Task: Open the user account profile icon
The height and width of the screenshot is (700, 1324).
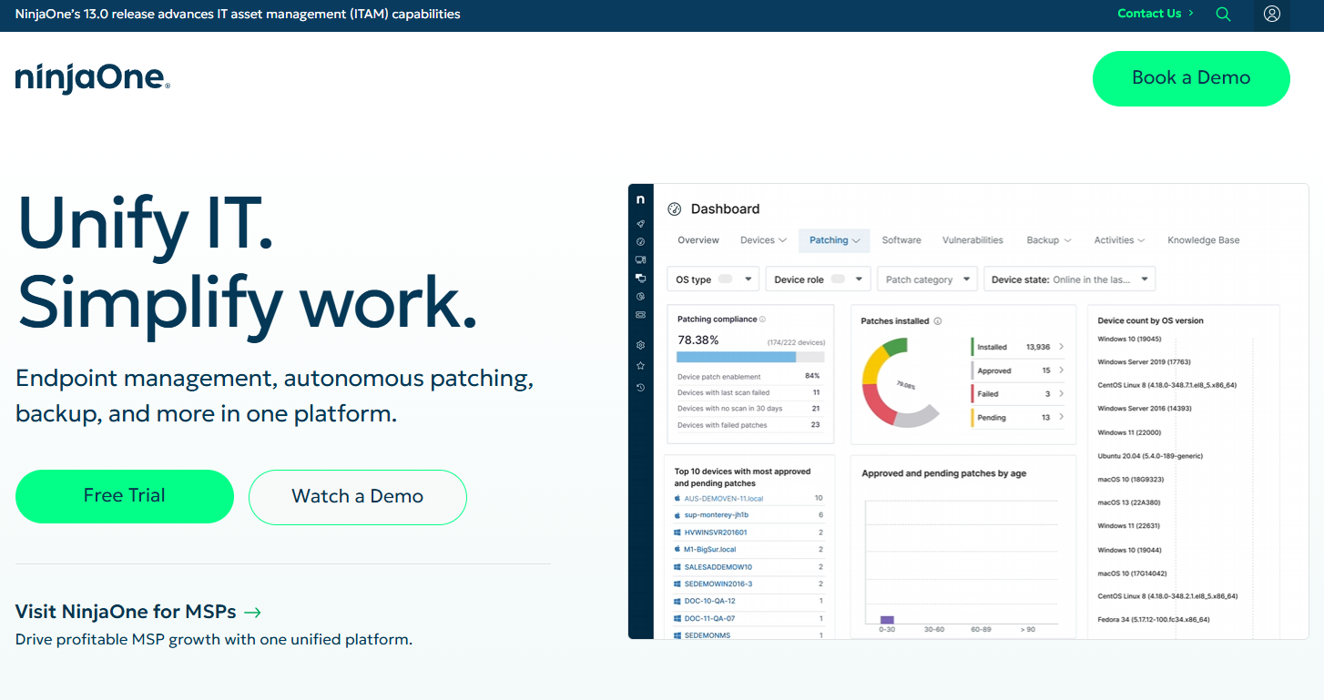Action: coord(1272,14)
